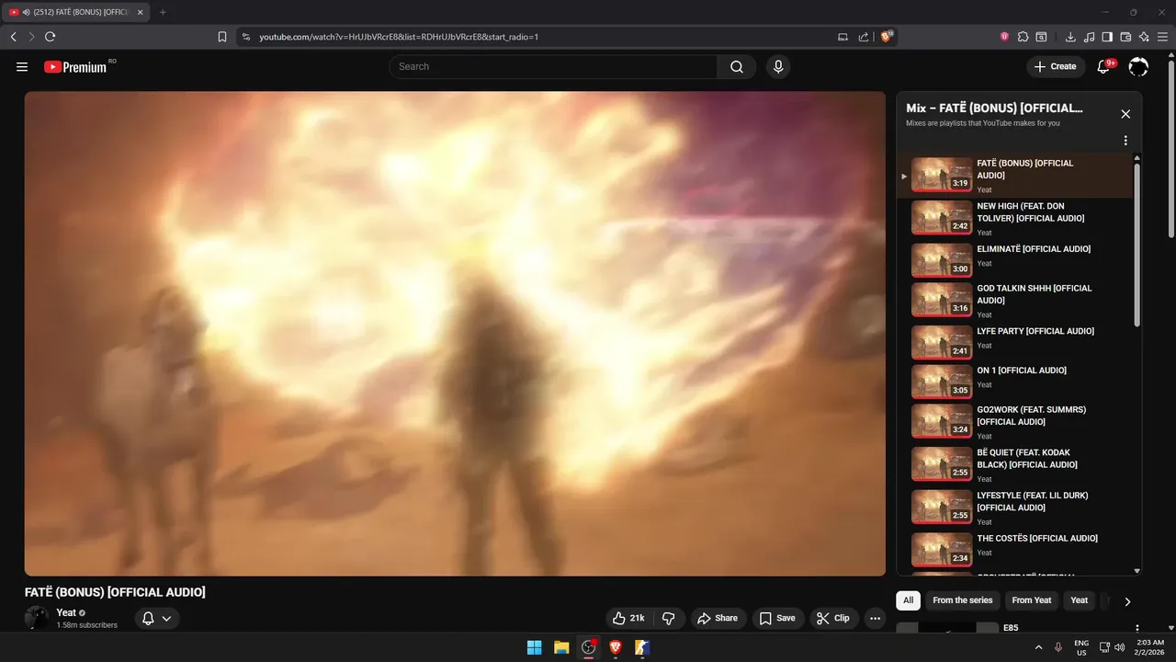Image resolution: width=1176 pixels, height=662 pixels.
Task: Open more actions ellipsis beside Clip
Action: 875,618
